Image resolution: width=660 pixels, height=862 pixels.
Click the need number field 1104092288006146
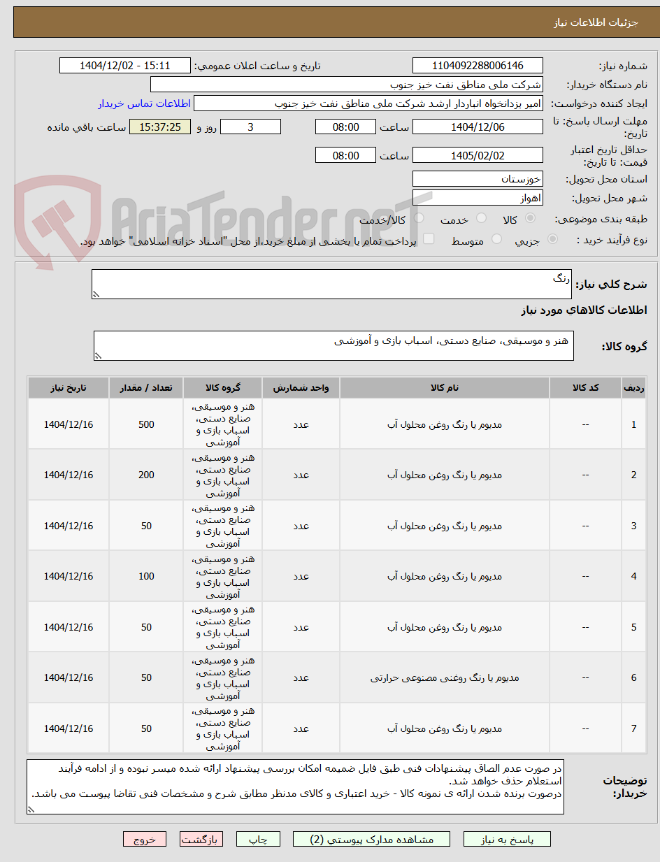(x=478, y=66)
